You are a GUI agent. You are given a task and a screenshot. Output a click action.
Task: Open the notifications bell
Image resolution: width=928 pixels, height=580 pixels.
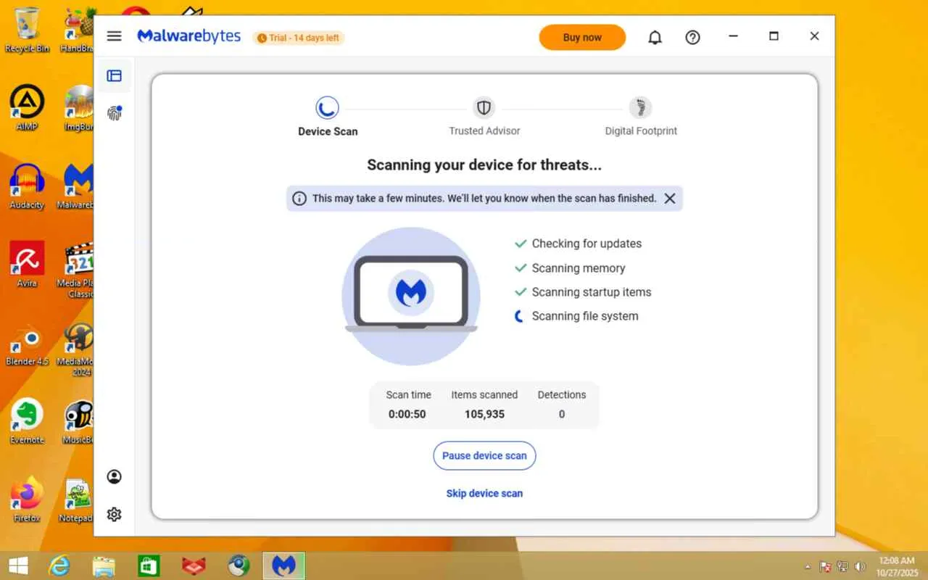pos(655,38)
